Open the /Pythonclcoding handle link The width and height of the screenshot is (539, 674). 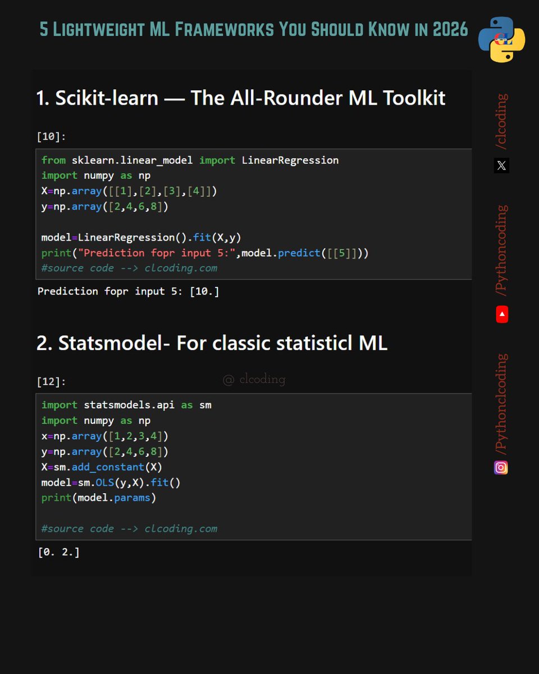pos(501,404)
